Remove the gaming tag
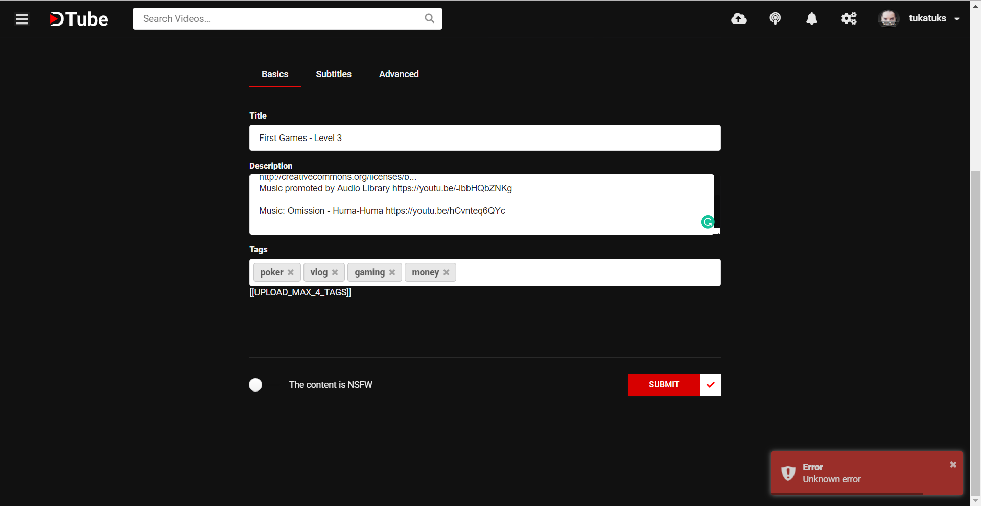This screenshot has height=506, width=981. 392,272
